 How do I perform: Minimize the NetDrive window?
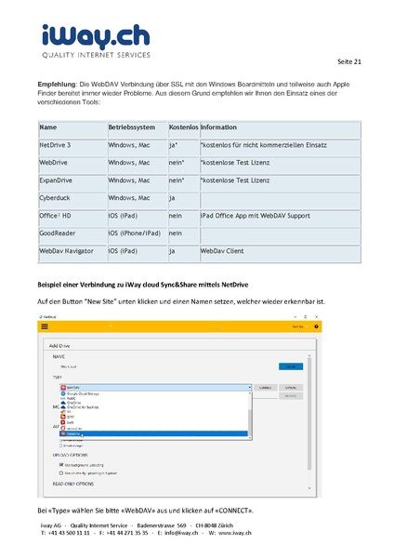pos(295,317)
